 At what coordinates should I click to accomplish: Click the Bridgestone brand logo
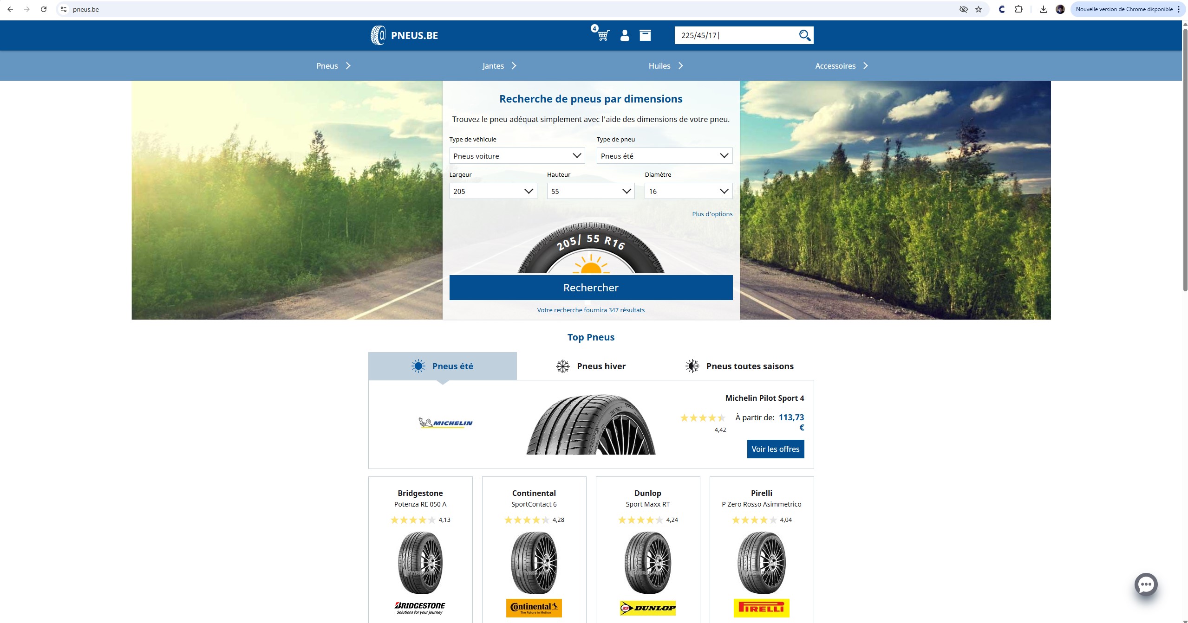(x=420, y=608)
